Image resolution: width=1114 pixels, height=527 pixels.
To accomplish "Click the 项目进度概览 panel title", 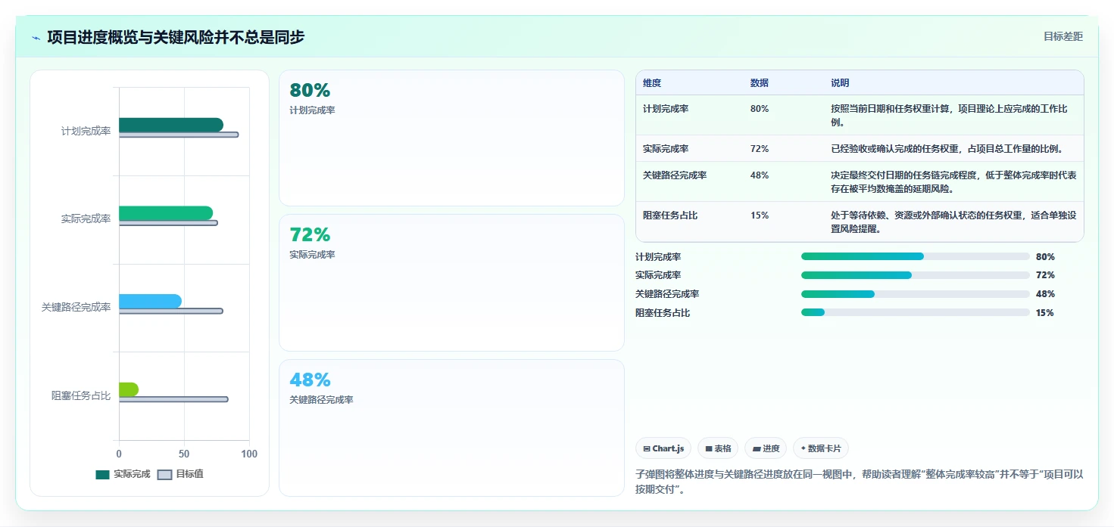I will [176, 37].
